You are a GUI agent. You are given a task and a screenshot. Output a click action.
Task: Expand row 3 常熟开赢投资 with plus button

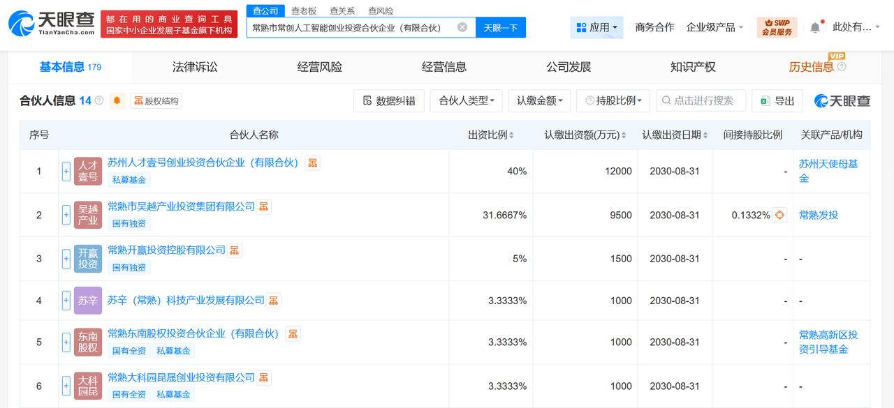[66, 259]
